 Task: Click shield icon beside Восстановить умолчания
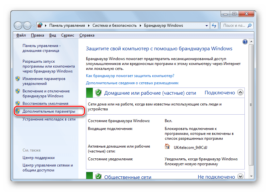click(18, 103)
